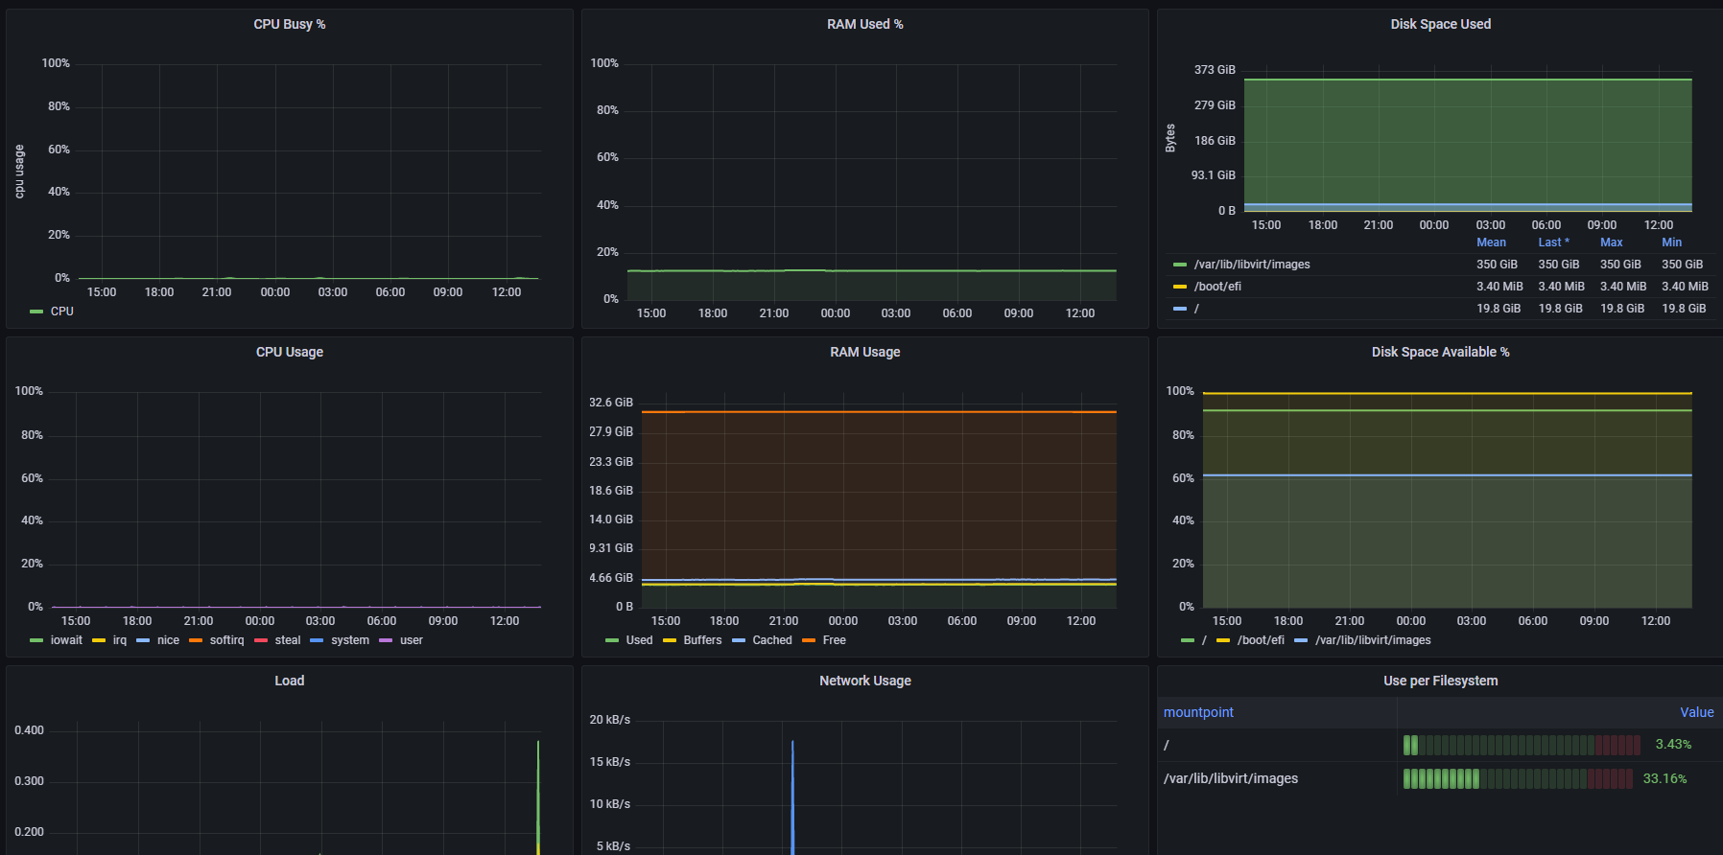This screenshot has width=1723, height=855.
Task: Open the RAM Used % panel title menu
Action: tap(864, 24)
